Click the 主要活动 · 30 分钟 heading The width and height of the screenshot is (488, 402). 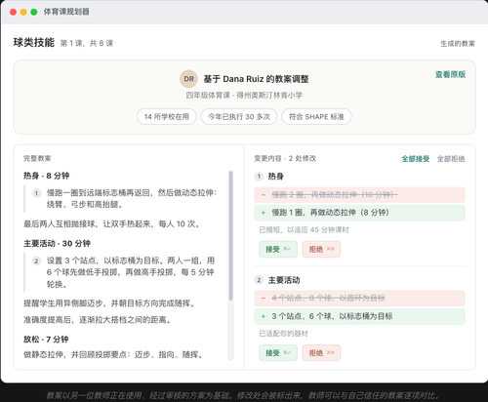57,243
